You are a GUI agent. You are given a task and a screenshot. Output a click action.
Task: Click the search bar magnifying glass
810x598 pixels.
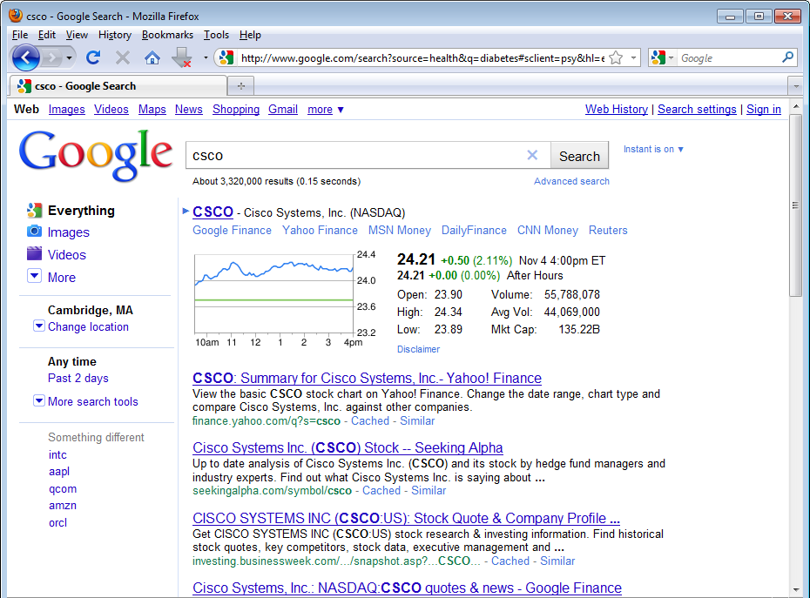coord(787,57)
